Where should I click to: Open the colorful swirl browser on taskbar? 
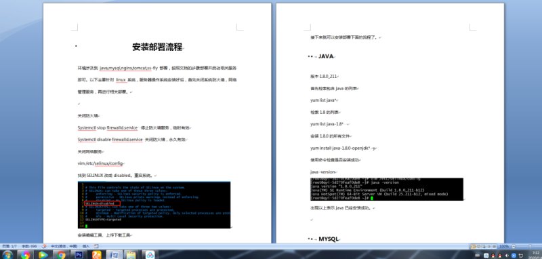point(25,255)
